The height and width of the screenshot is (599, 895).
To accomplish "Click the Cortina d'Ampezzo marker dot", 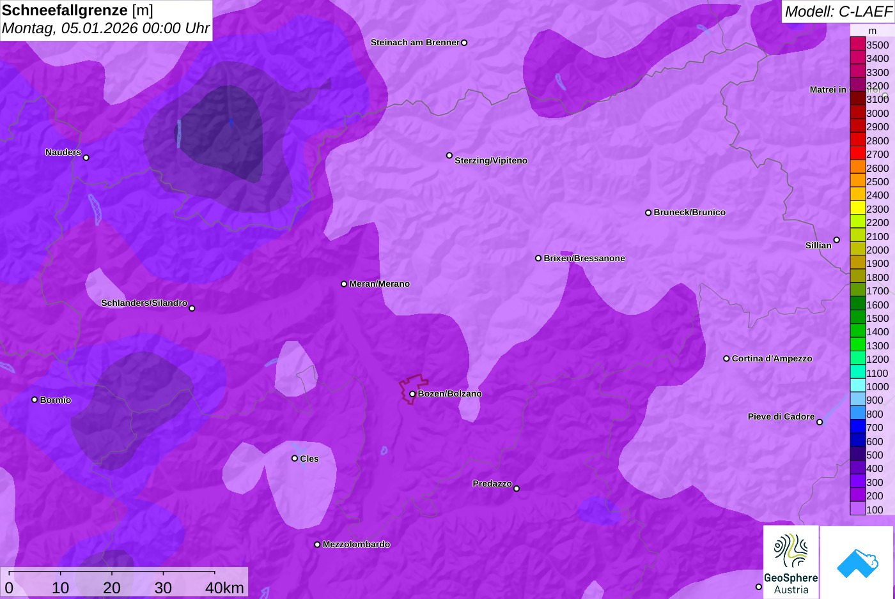I will click(726, 358).
